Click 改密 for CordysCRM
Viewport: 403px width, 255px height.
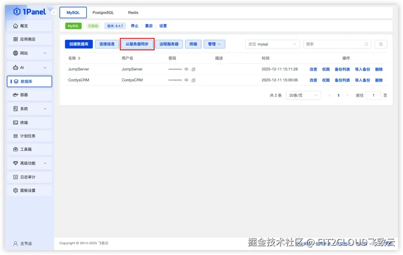point(313,80)
